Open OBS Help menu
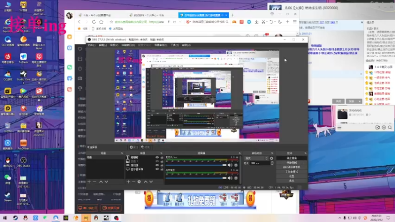The width and height of the screenshot is (395, 222). click(186, 45)
